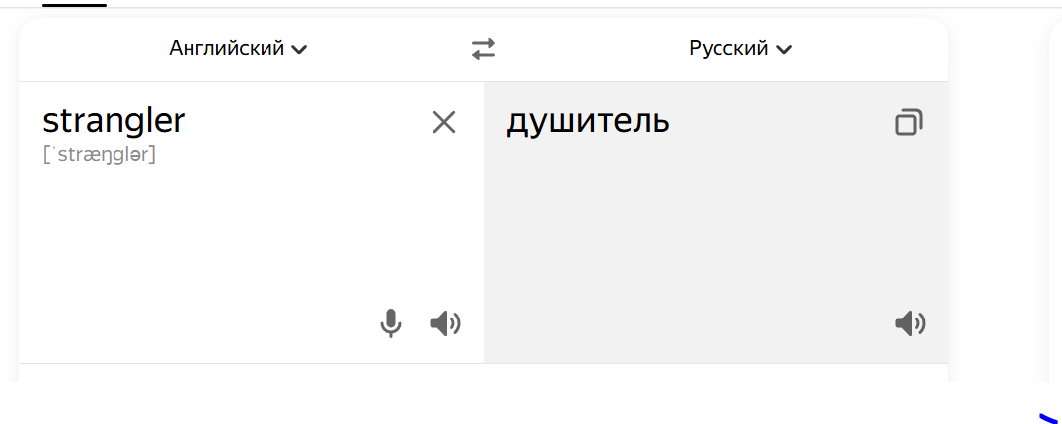Swap the source and target languages

(484, 49)
